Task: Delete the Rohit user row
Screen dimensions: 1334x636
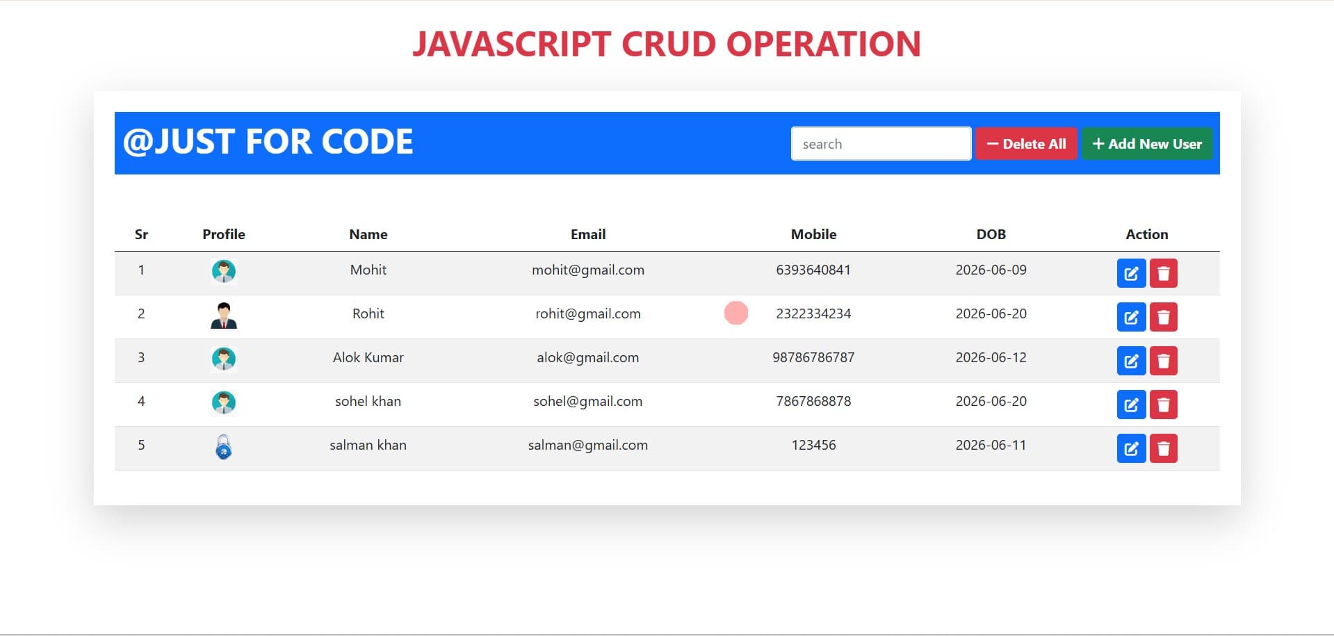Action: [x=1163, y=317]
